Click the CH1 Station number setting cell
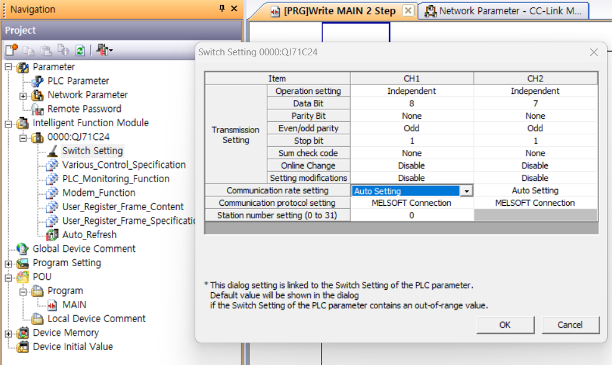Viewport: 612px width, 365px height. pos(411,215)
